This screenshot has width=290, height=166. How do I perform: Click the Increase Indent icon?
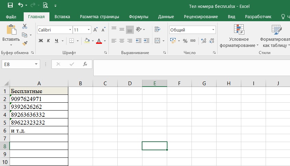point(146,41)
